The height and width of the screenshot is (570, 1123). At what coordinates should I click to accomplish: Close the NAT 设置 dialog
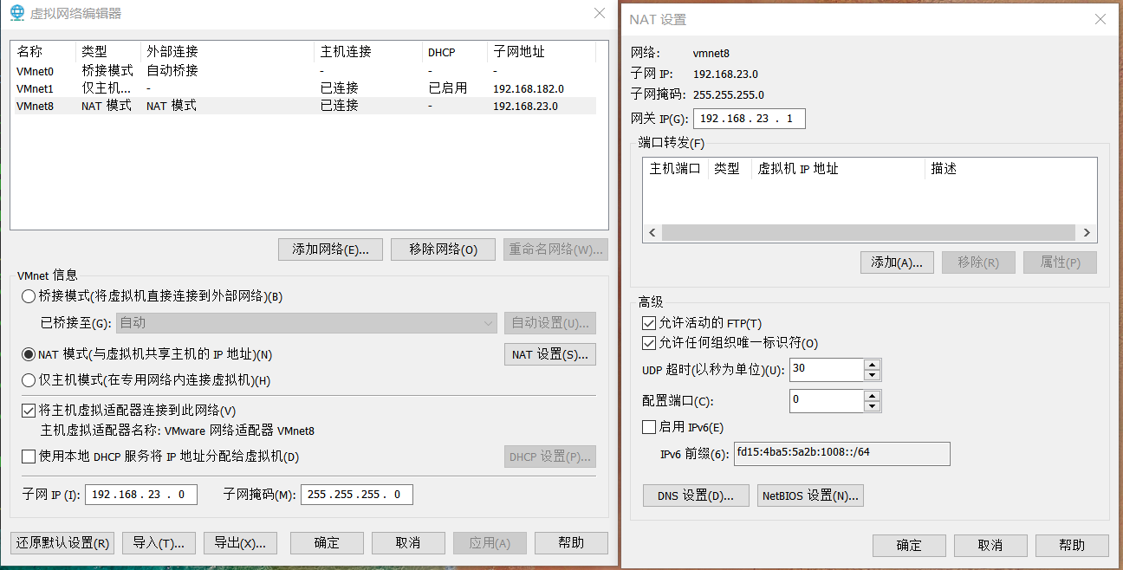click(1100, 20)
